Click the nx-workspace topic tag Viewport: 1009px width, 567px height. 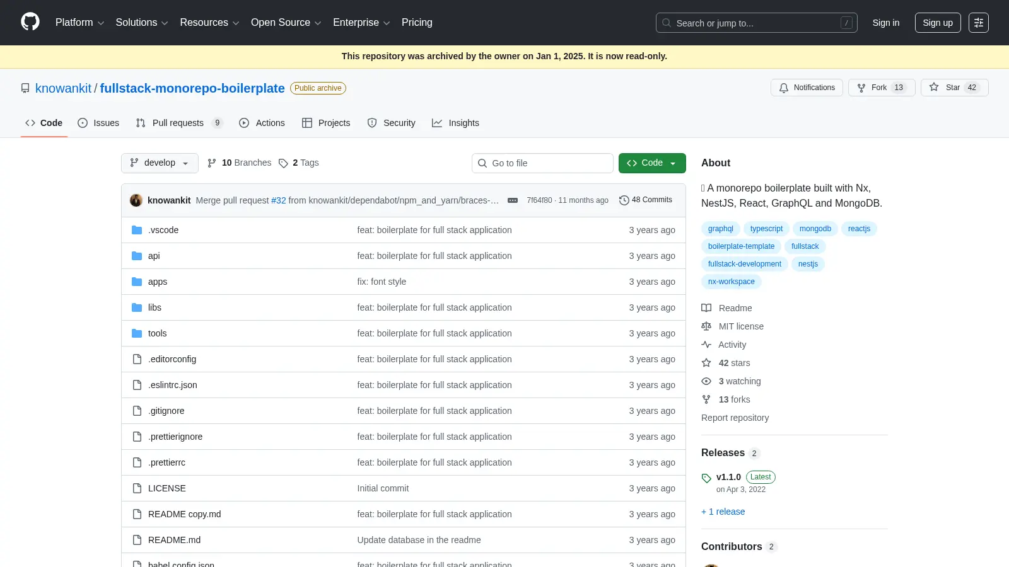tap(732, 282)
